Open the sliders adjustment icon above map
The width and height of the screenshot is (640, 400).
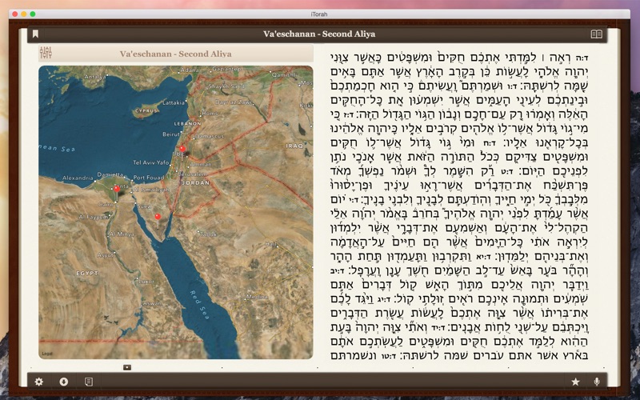click(46, 53)
